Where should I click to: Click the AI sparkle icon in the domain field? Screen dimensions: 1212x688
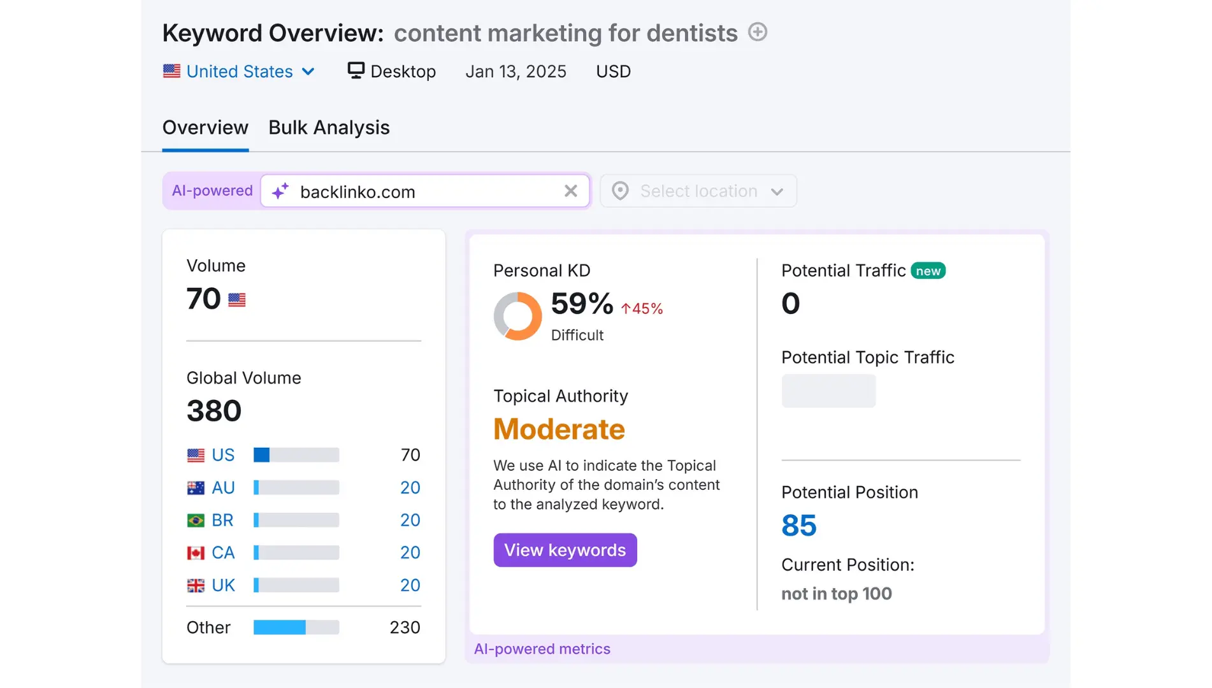click(x=280, y=191)
